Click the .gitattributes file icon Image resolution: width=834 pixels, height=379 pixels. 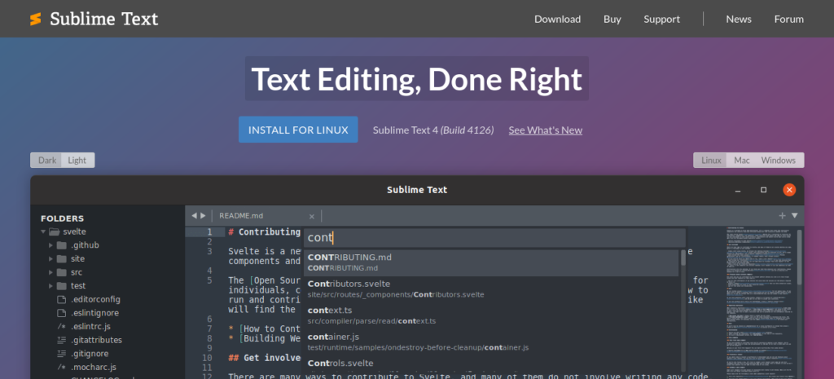click(x=61, y=340)
